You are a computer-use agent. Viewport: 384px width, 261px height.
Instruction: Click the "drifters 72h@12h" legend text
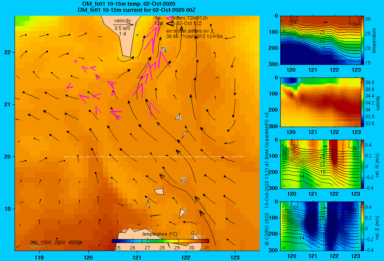pos(190,18)
